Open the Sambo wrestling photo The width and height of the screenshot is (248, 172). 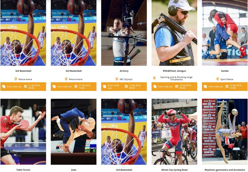[225, 33]
